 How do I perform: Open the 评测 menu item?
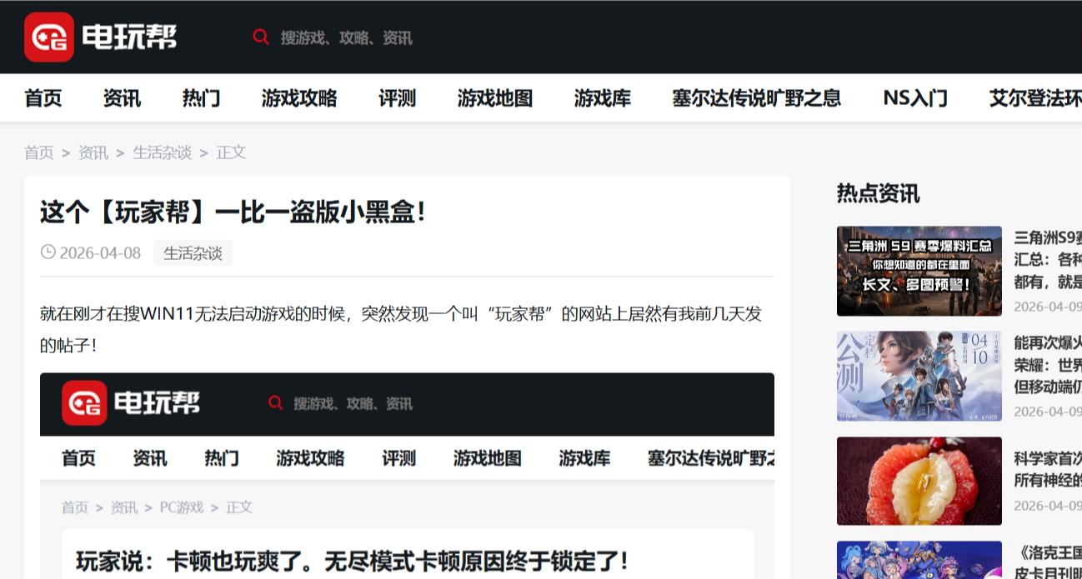[398, 98]
